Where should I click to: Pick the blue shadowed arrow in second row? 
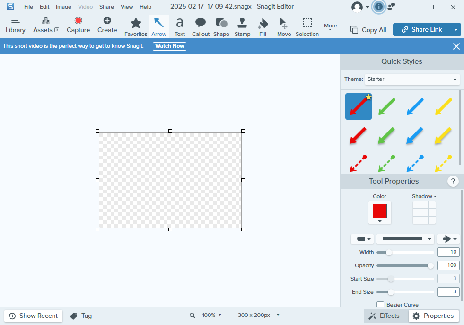tap(415, 136)
